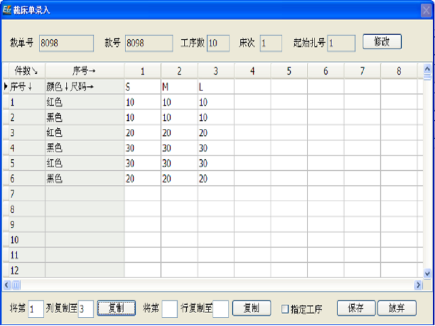Click the 列复制至 destination field

[85, 309]
